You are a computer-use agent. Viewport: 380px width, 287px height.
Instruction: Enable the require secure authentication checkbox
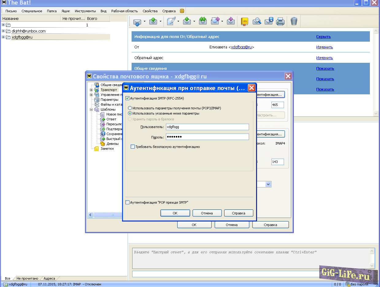(133, 147)
